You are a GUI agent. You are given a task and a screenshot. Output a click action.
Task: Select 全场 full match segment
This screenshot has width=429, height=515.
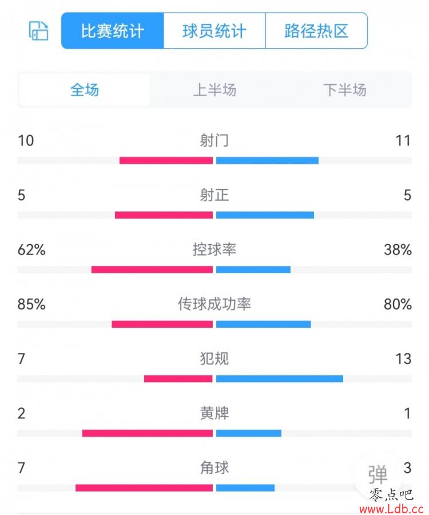[85, 90]
